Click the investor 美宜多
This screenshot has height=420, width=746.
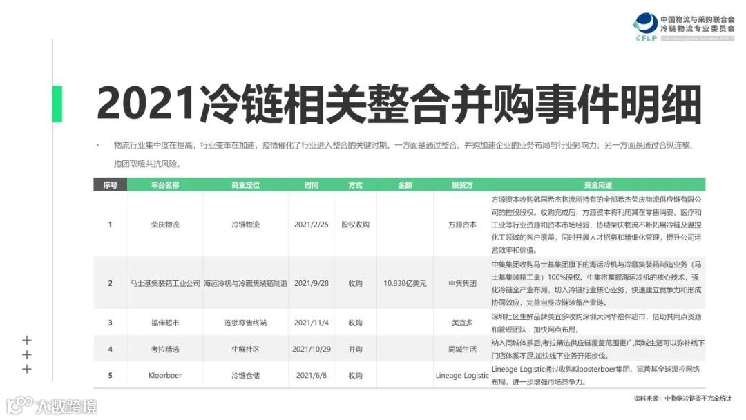(x=462, y=323)
